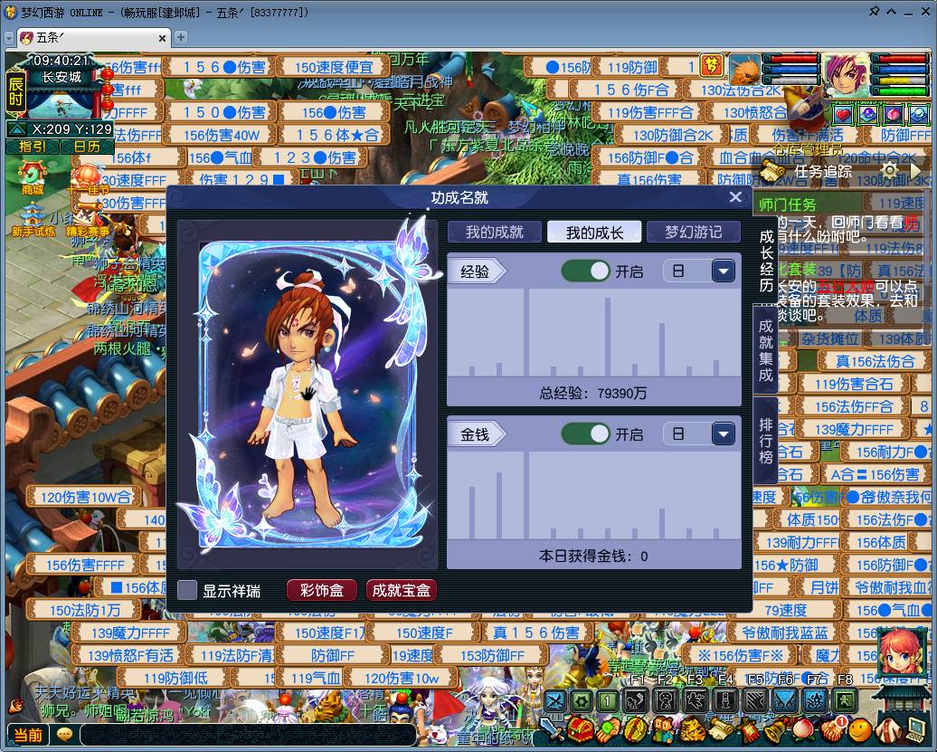Open the red treasure chest inventory icon
The image size is (937, 752).
(x=579, y=729)
